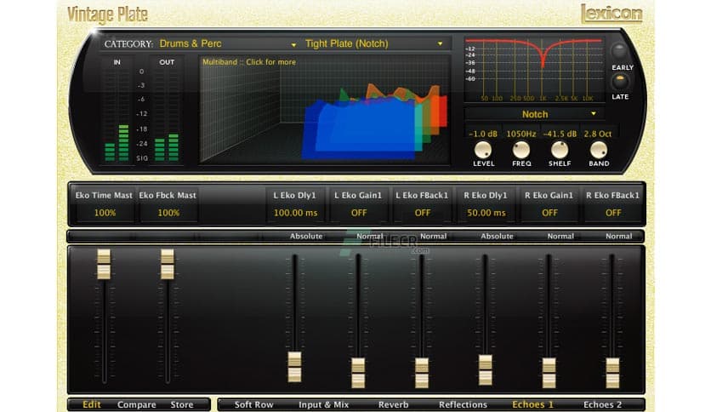711x412 pixels.
Task: Adjust the FREQ knob
Action: click(521, 150)
